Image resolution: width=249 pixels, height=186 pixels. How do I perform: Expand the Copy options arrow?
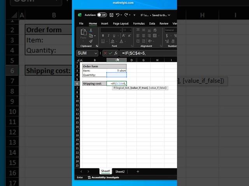point(95,36)
